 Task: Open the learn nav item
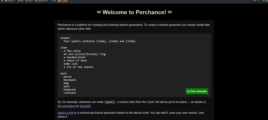point(29,1)
